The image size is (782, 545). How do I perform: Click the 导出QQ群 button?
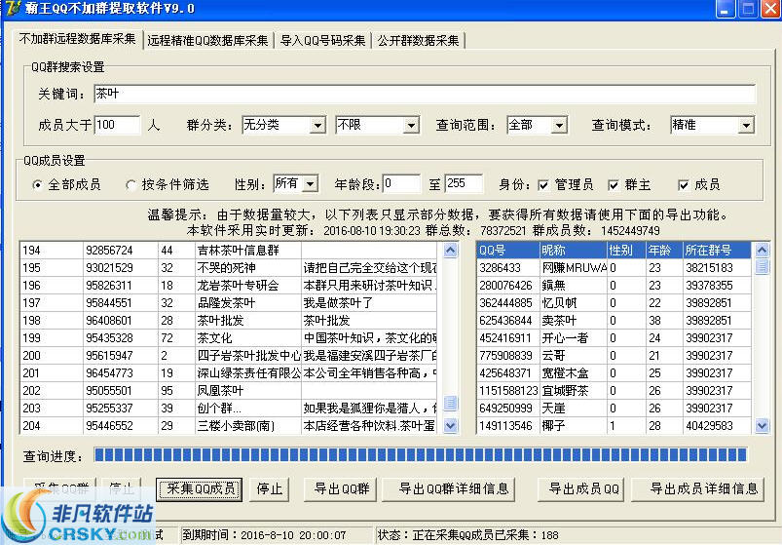pyautogui.click(x=341, y=488)
